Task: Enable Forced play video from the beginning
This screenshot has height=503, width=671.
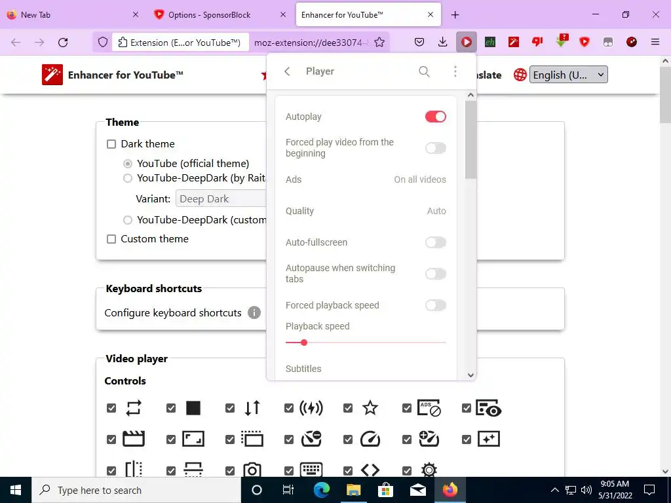Action: coord(436,148)
